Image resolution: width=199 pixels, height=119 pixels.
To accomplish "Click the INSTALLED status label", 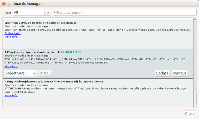I will 74,52.
